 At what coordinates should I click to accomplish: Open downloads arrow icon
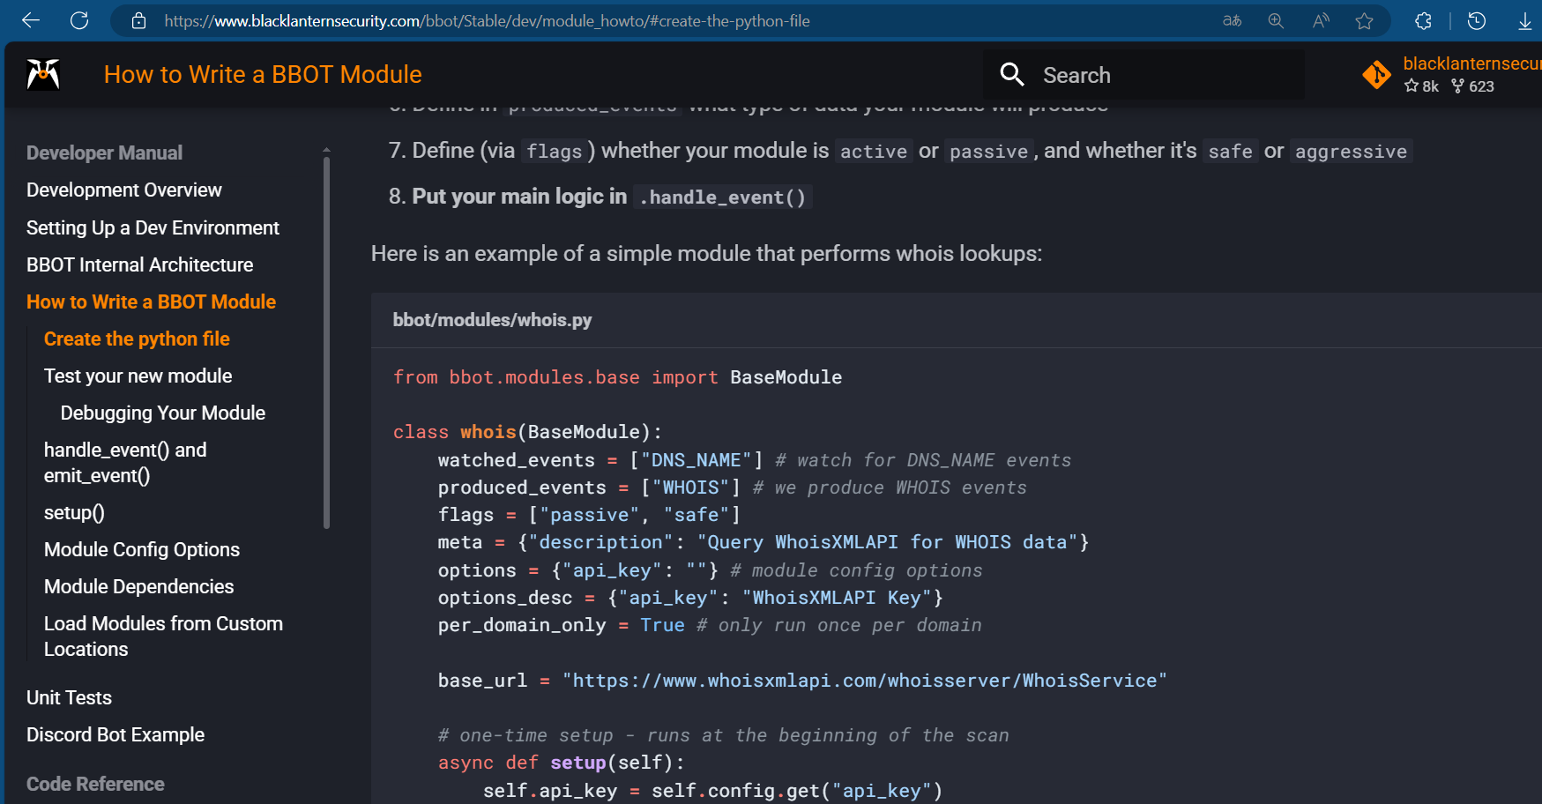pyautogui.click(x=1525, y=20)
